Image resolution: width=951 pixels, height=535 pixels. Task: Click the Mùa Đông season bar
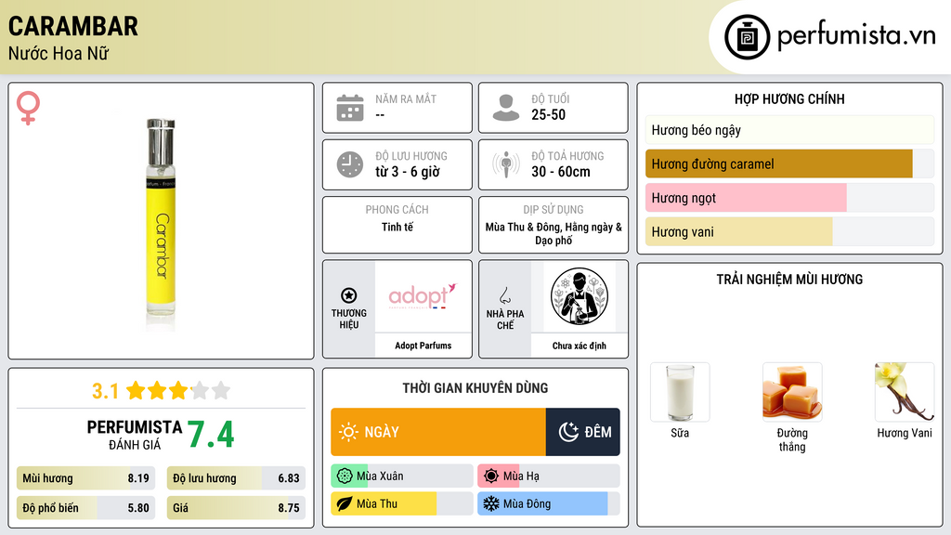(549, 503)
